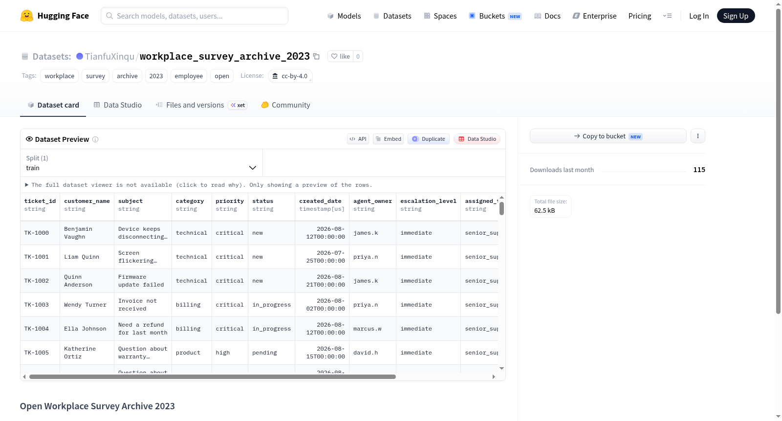This screenshot has width=782, height=421.
Task: Open Datasets in the top navigation
Action: (392, 16)
